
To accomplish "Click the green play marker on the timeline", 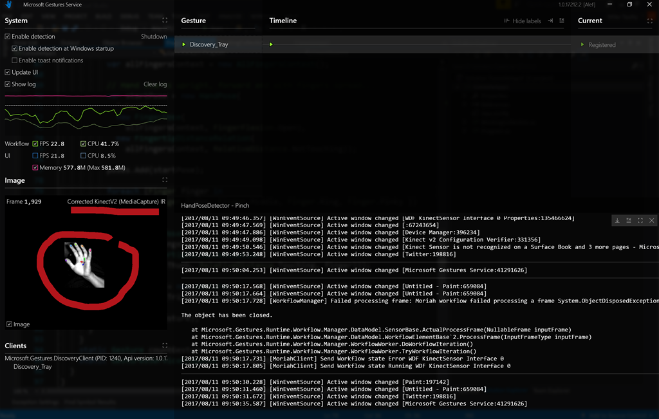I will click(271, 44).
